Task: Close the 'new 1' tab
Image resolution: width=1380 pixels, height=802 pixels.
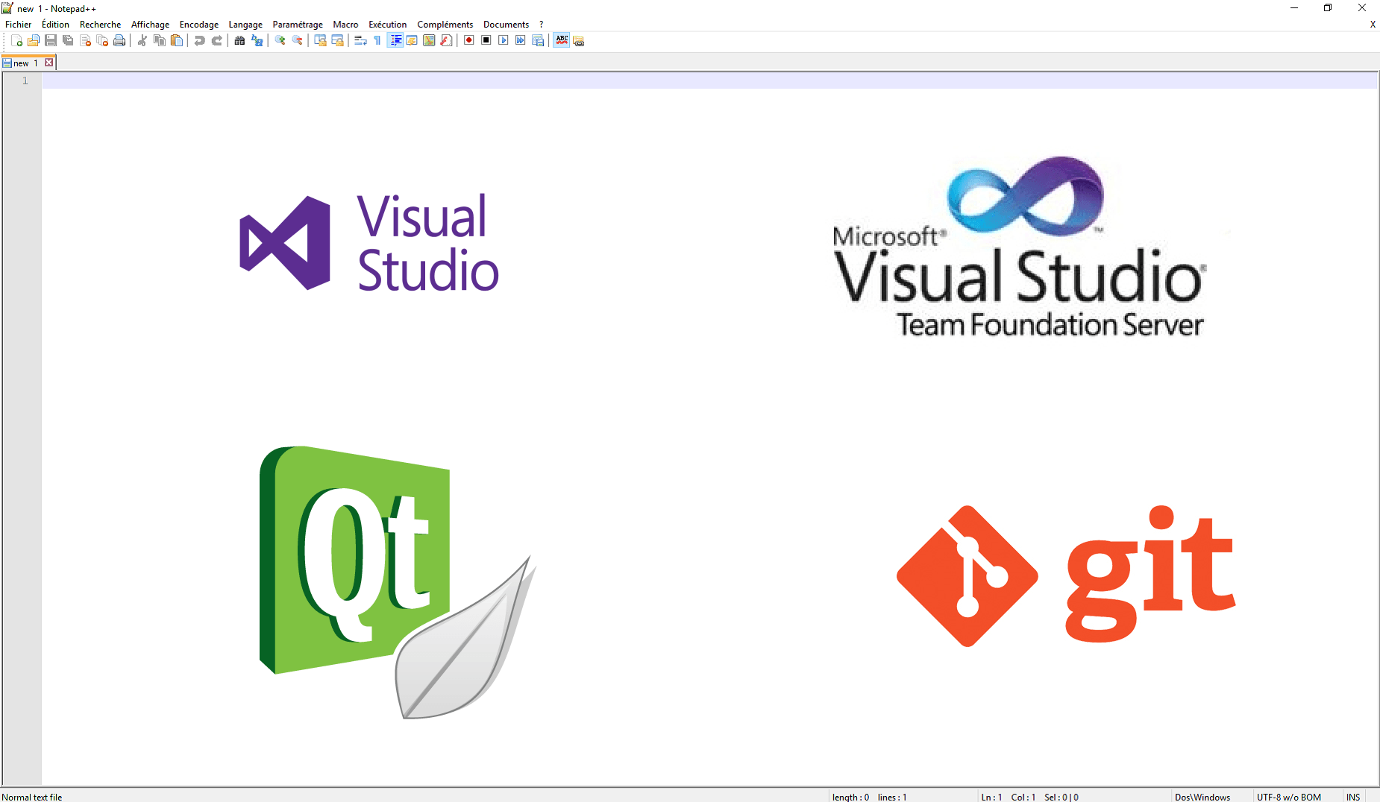Action: (x=49, y=63)
